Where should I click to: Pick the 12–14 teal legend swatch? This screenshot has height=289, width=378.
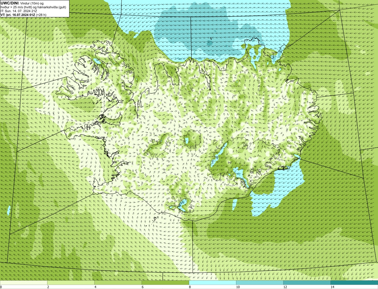click(x=307, y=282)
